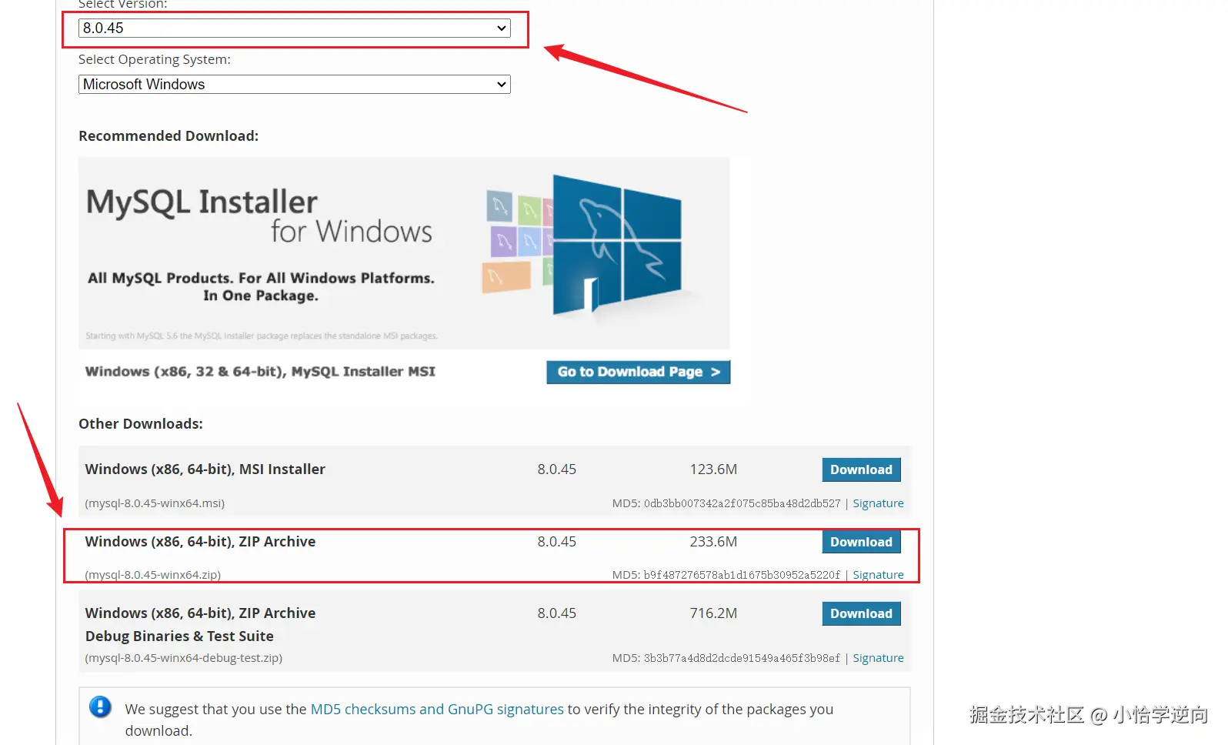Screen dimensions: 1228x745
Task: Select the 'Windows (x86, 64-bit), MSI Installer' title
Action: coord(205,469)
